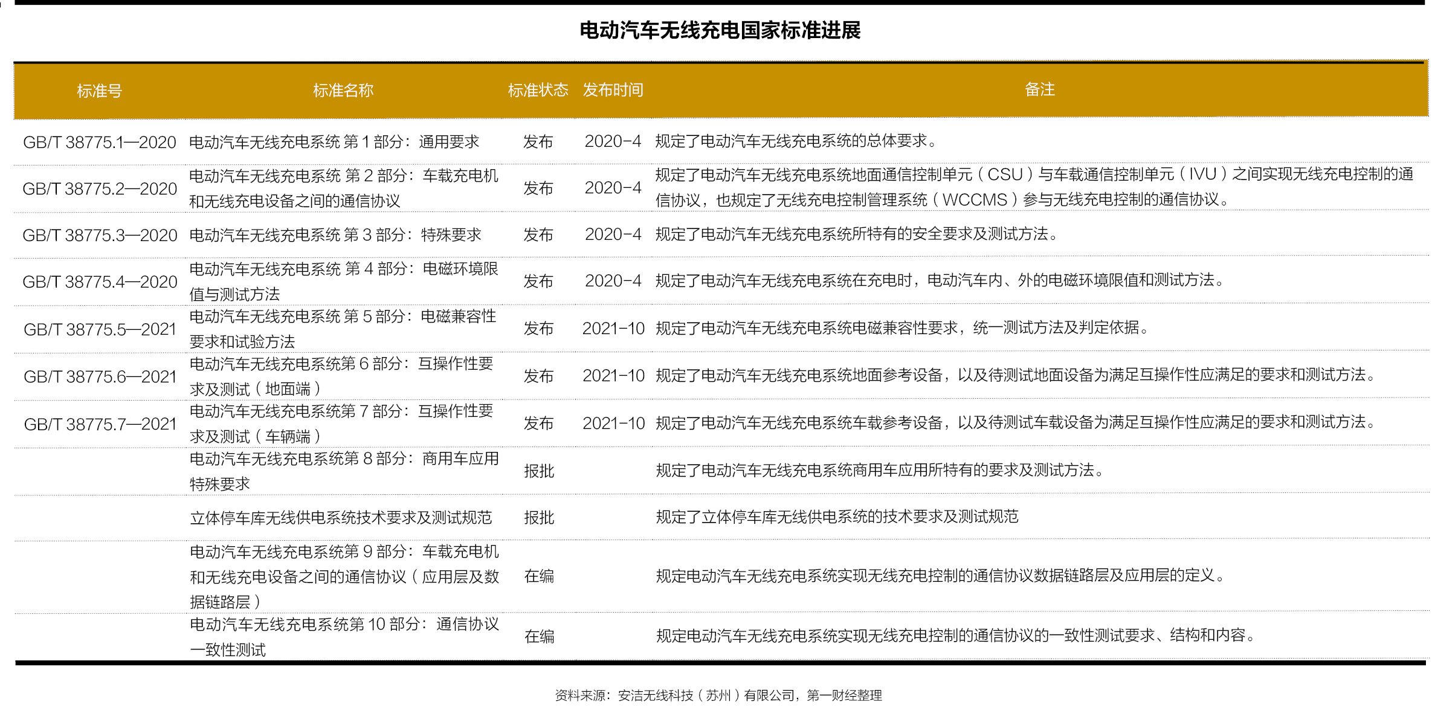The width and height of the screenshot is (1435, 719).
Task: Click the 2021-10 date in 38775.5 row
Action: tap(613, 329)
